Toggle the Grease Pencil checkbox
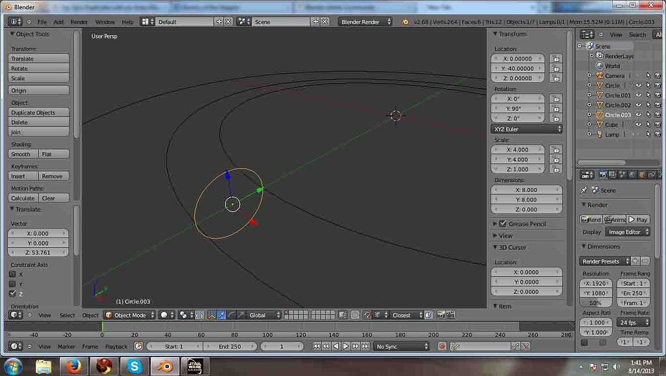666x376 pixels. coord(503,224)
